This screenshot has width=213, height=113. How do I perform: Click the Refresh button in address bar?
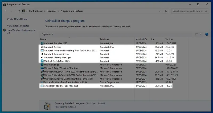(x=166, y=11)
